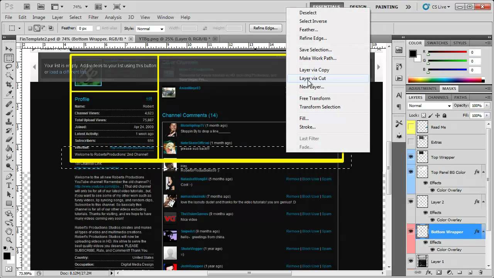This screenshot has height=278, width=494.
Task: Select the Hand tool
Action: 9,231
